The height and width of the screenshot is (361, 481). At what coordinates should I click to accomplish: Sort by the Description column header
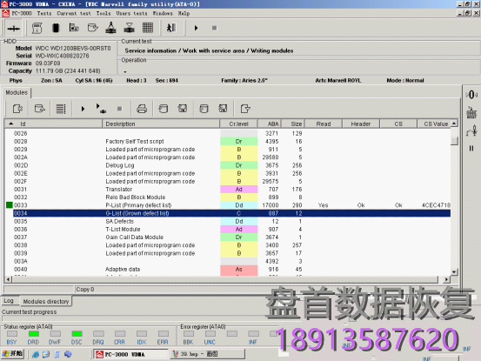click(161, 124)
